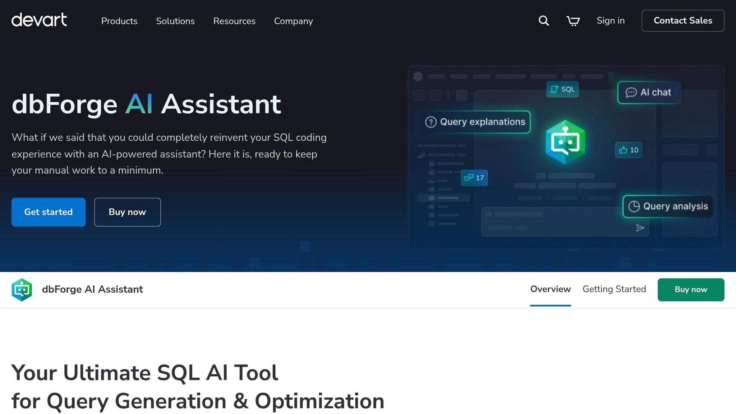736x414 pixels.
Task: Select the dbForge AI Assistant robot logo
Action: (x=22, y=289)
